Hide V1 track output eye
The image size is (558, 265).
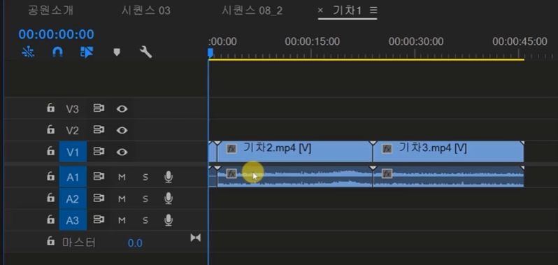[122, 152]
